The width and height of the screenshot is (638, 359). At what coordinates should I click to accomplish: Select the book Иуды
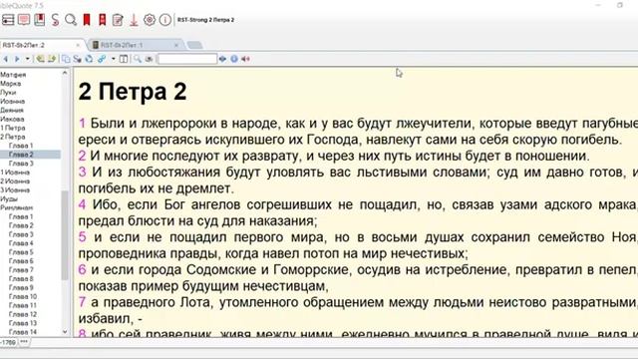pos(9,199)
